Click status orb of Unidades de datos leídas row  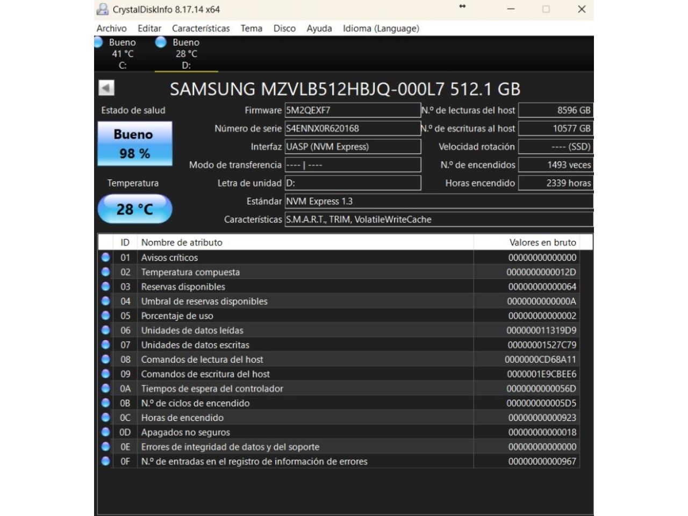click(105, 330)
